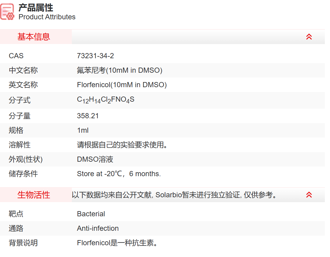Click the molecular formula C12H14Cl2FNO4S
The height and width of the screenshot is (257, 330).
tap(106, 100)
